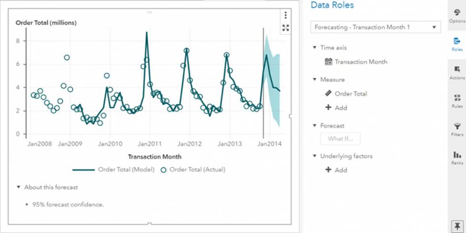Open the Ranks pane icon

pyautogui.click(x=457, y=157)
